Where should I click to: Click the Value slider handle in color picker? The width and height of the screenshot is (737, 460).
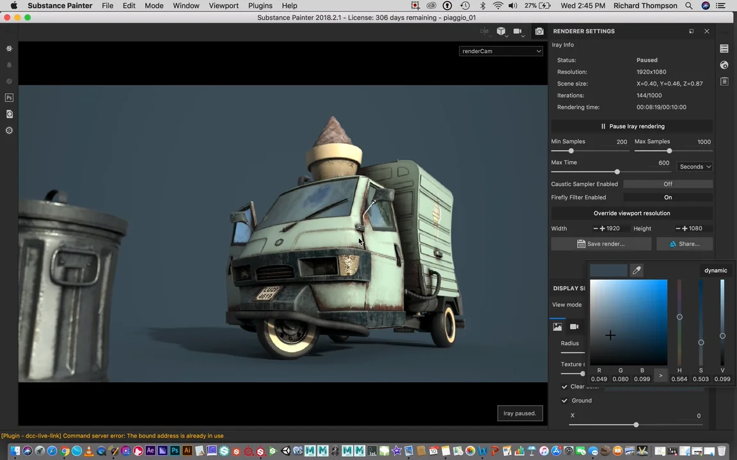[x=722, y=336]
